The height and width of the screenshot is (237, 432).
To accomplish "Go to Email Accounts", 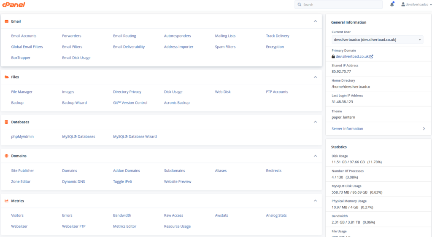I will click(x=24, y=36).
